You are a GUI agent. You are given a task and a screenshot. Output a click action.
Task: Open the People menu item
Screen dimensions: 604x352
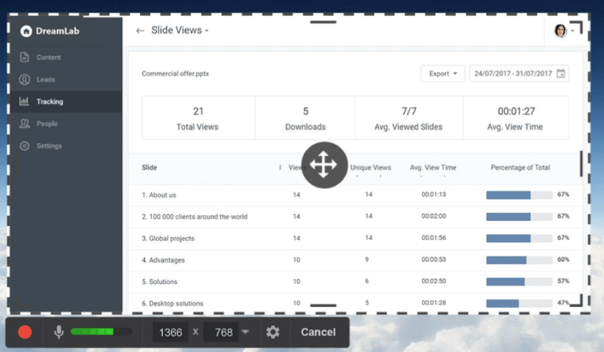tap(66, 123)
